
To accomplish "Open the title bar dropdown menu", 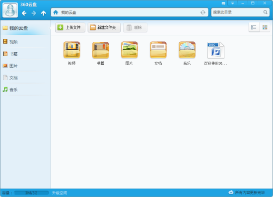I will pos(232,3).
